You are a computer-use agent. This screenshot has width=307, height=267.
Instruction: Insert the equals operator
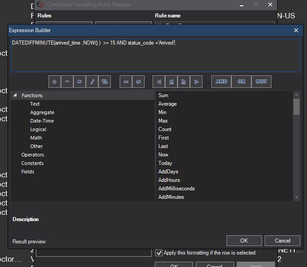pos(126,82)
